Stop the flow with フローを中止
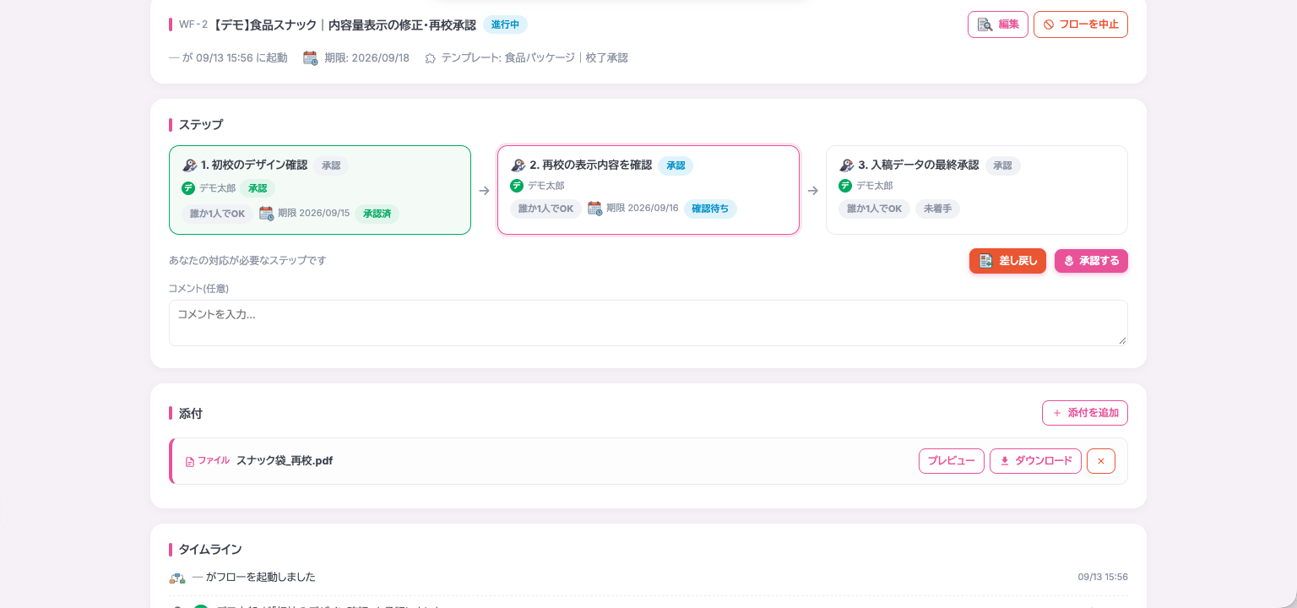The image size is (1297, 608). coord(1080,24)
